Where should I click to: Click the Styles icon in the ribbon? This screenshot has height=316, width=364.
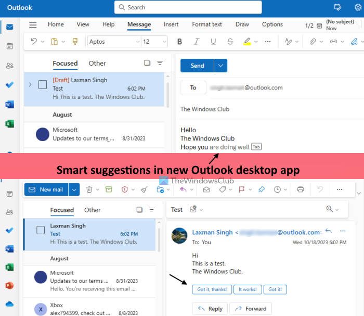[x=288, y=42]
